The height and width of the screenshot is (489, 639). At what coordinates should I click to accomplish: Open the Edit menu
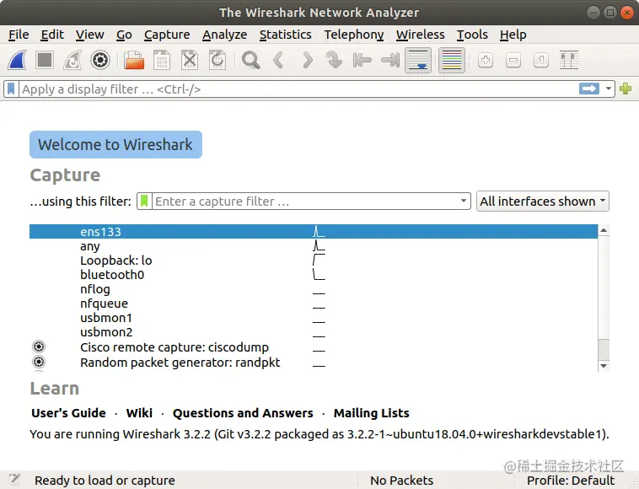52,35
